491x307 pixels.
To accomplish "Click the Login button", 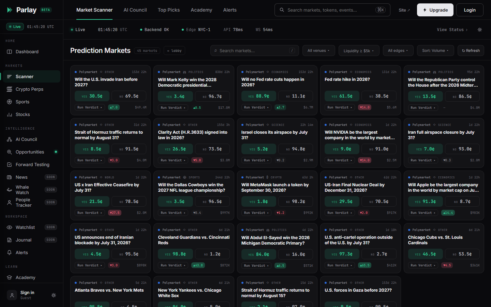I will [470, 10].
